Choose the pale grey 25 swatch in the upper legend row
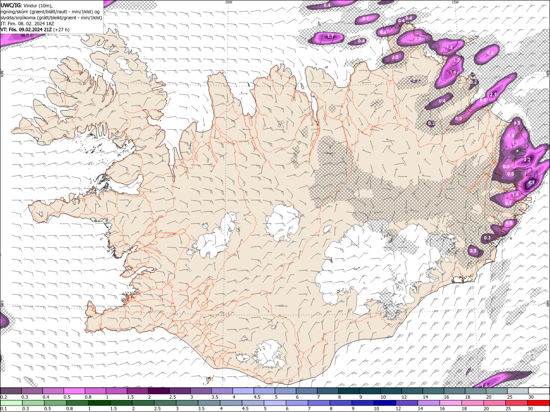 [x=518, y=391]
